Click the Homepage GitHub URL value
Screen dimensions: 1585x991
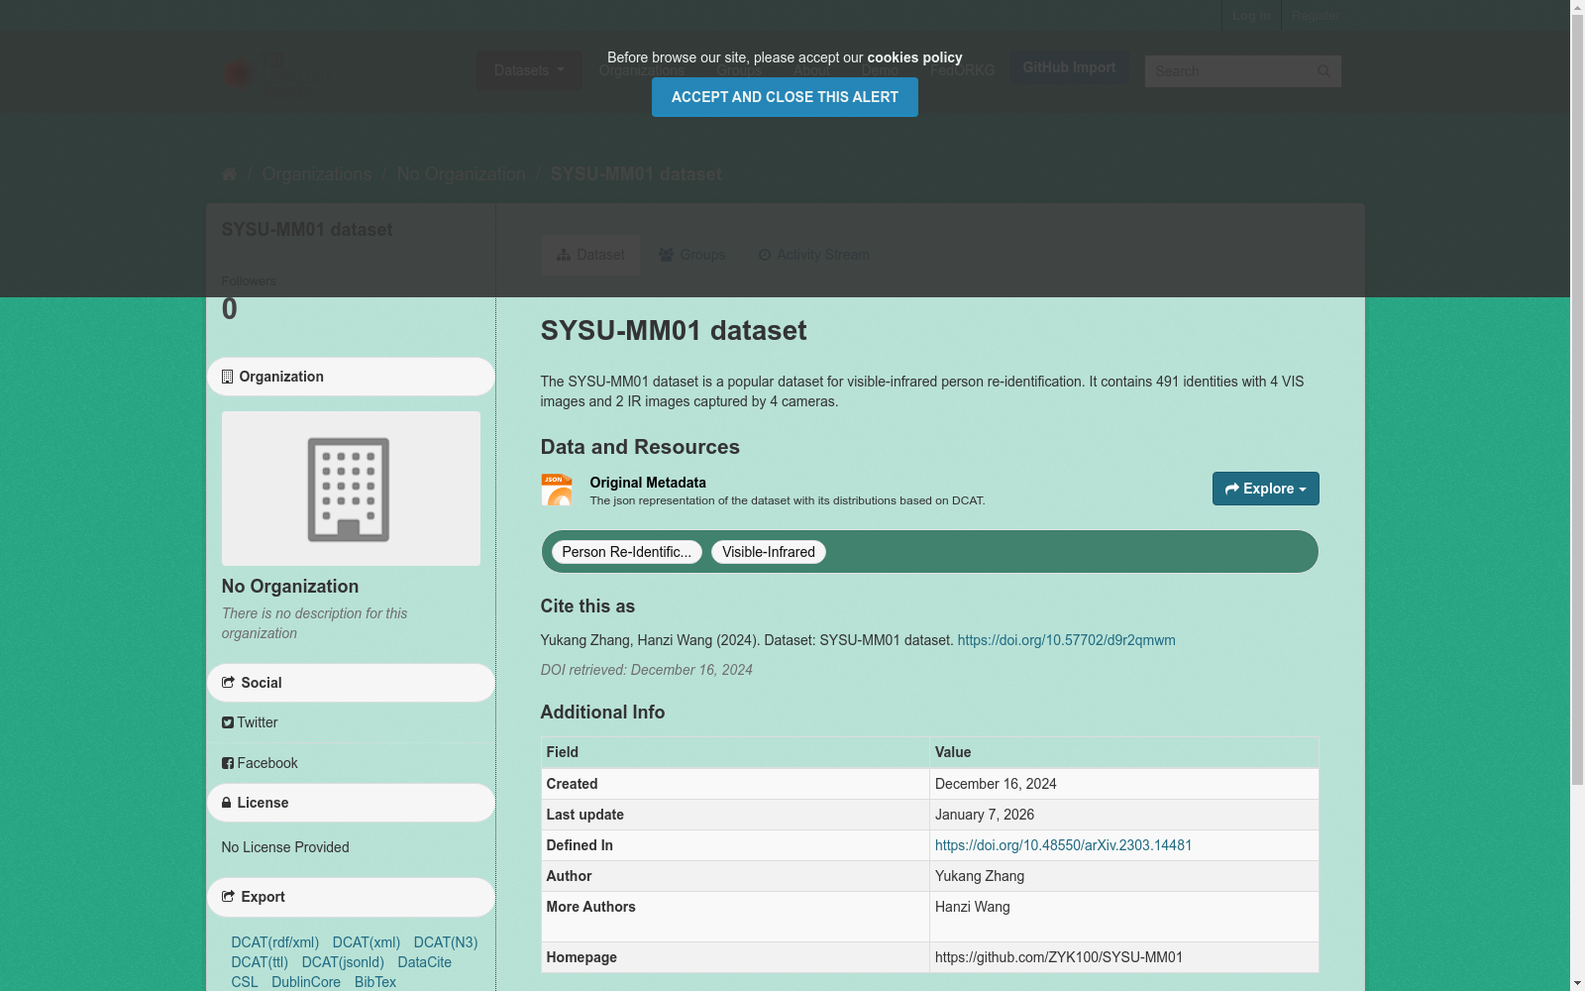(x=1059, y=957)
